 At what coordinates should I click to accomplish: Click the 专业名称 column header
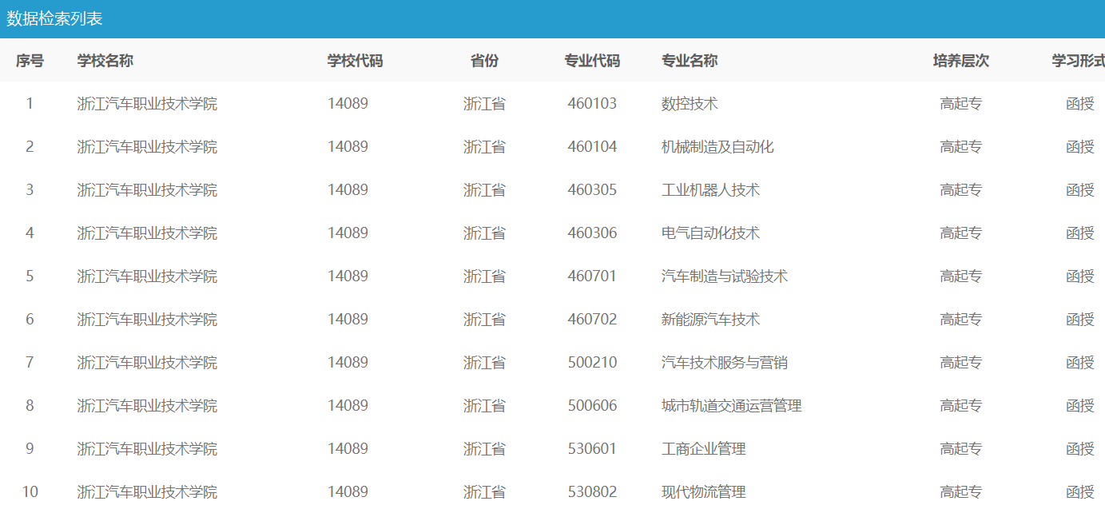[x=690, y=61]
